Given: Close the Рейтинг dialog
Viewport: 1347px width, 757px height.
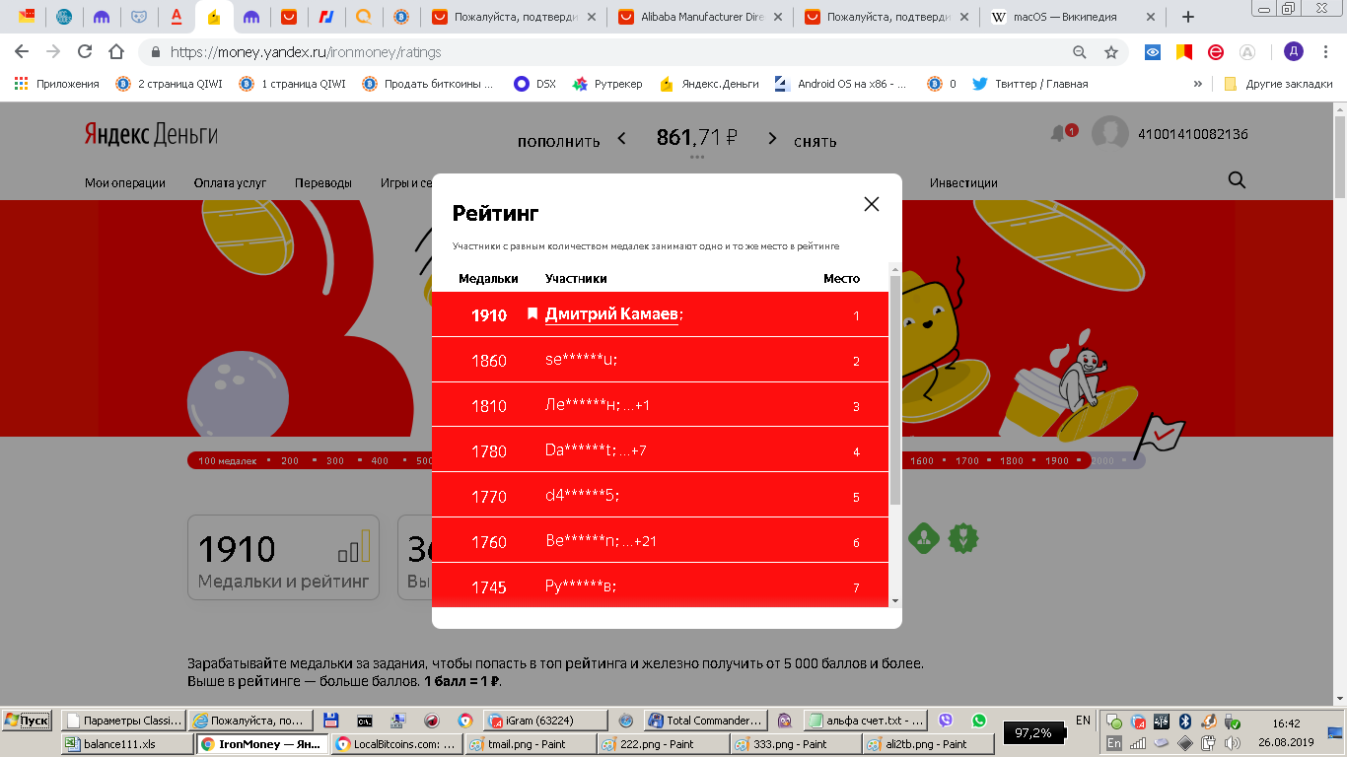Looking at the screenshot, I should pyautogui.click(x=871, y=204).
